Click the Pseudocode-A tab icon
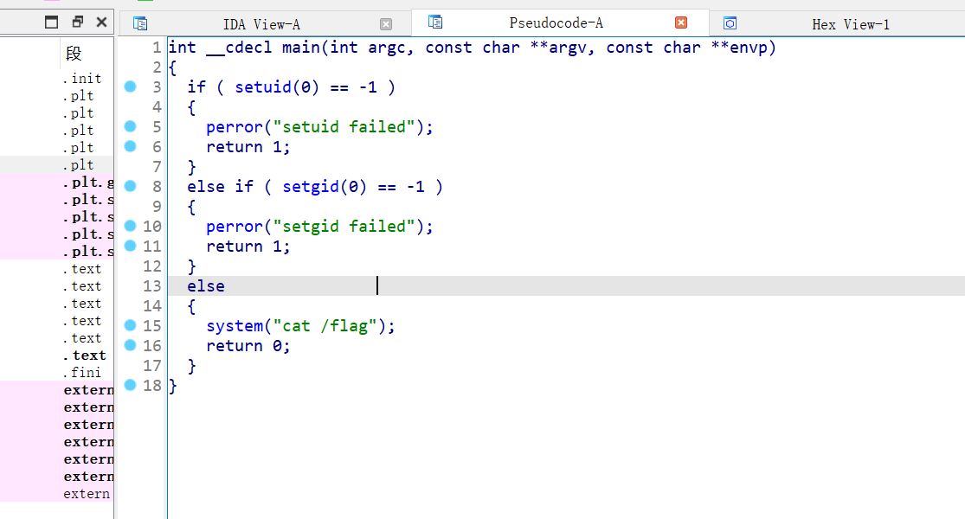 pos(435,22)
